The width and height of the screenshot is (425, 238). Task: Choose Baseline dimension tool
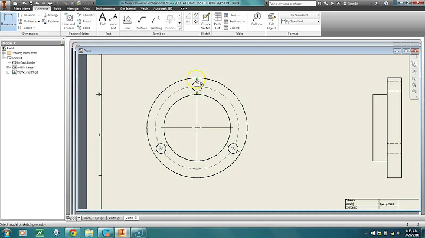27,15
